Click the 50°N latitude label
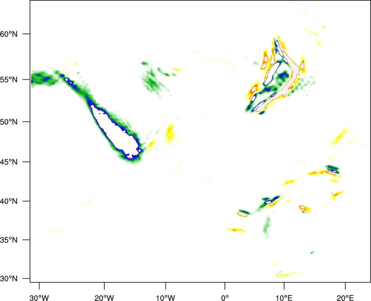 (x=9, y=122)
